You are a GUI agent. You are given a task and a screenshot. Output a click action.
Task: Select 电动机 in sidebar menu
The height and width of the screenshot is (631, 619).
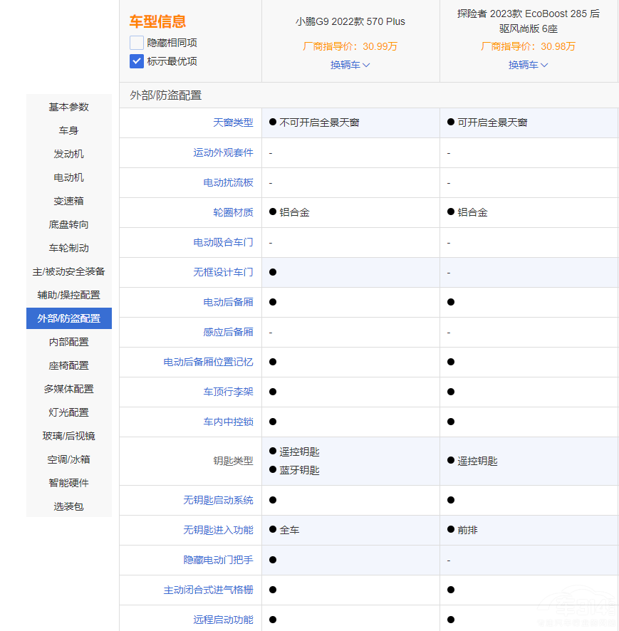(x=69, y=177)
